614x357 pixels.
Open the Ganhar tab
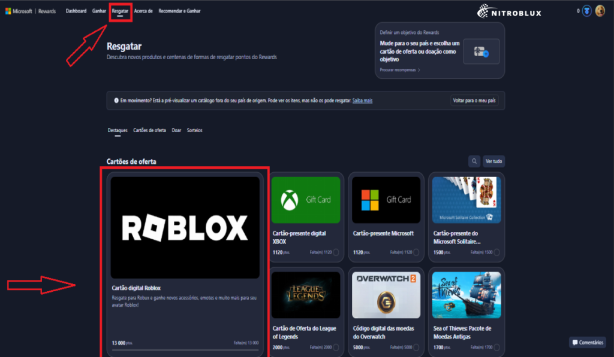coord(99,11)
